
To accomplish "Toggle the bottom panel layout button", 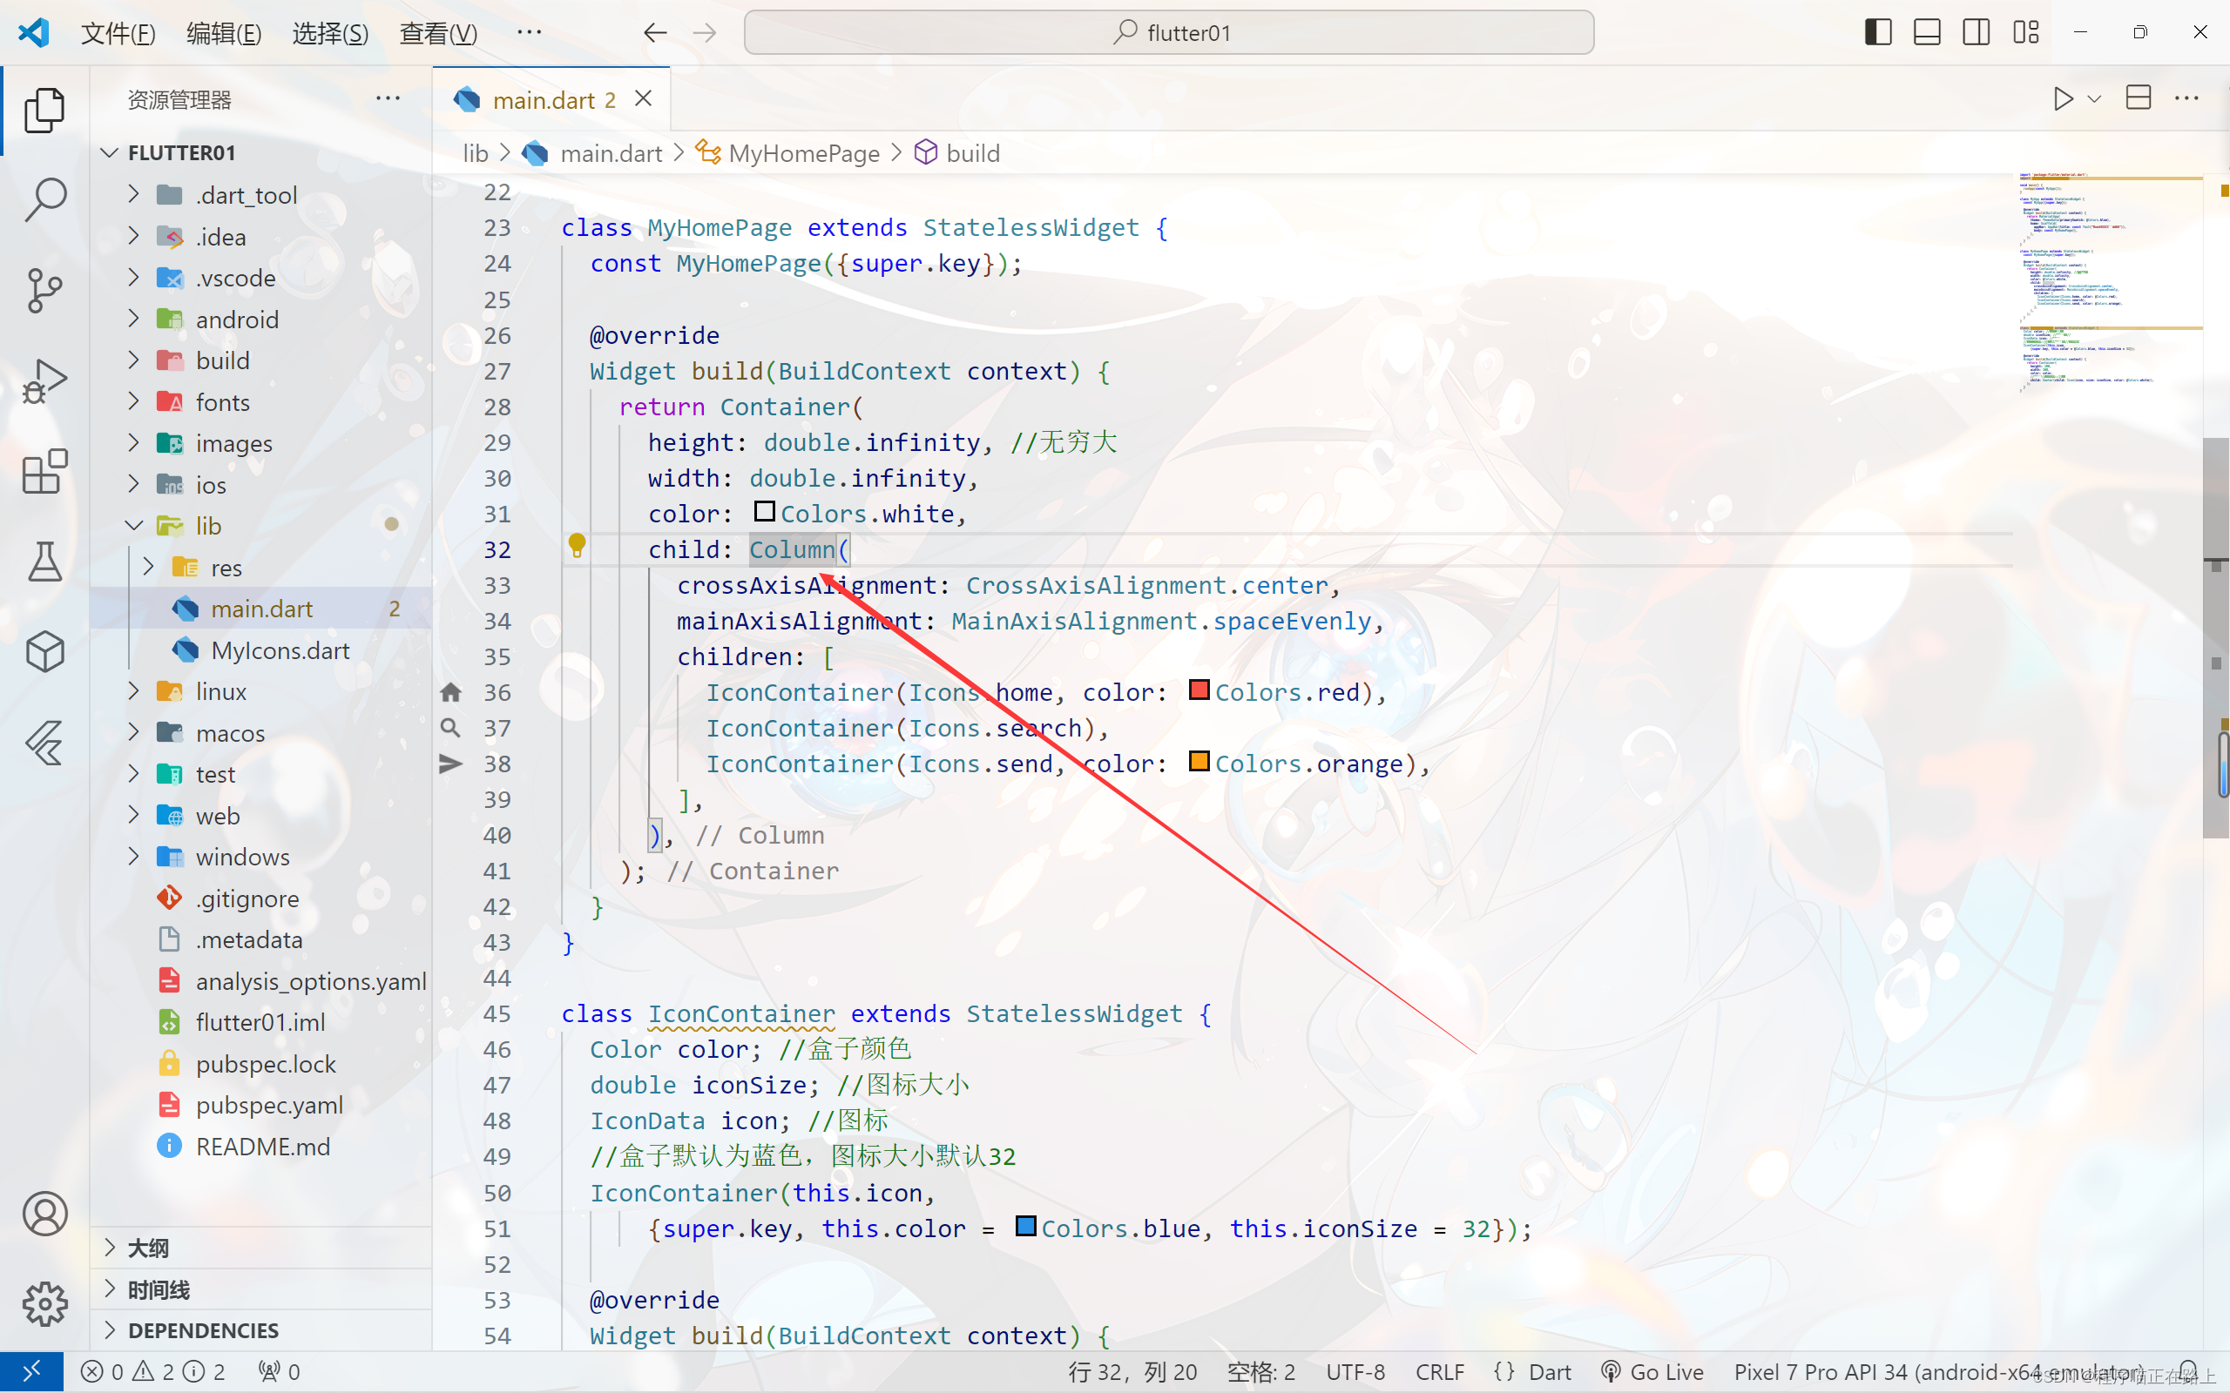I will tap(1927, 32).
